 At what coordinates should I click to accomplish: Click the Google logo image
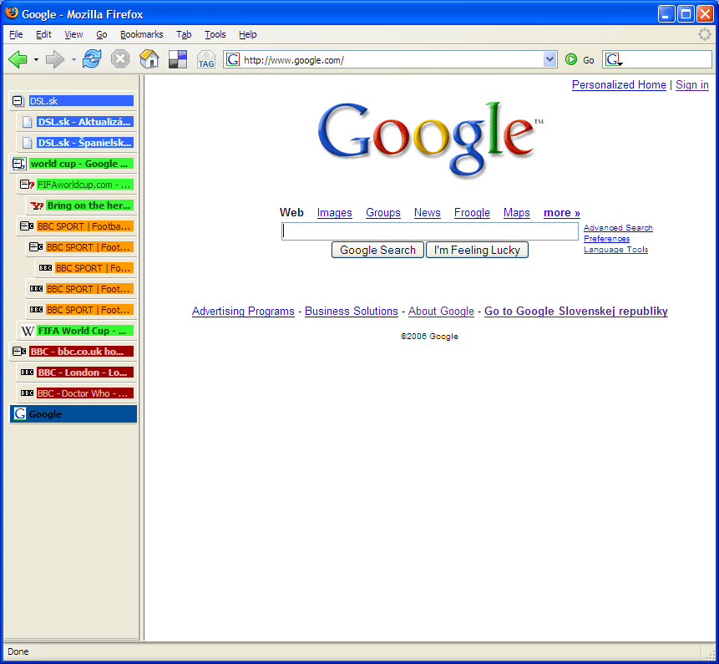430,139
